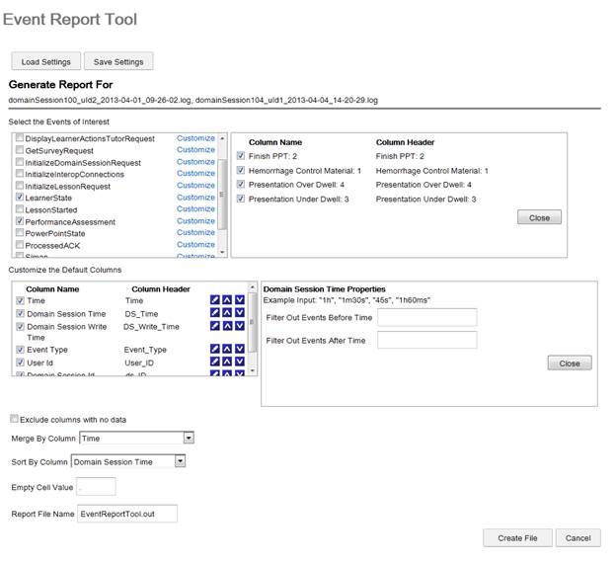The width and height of the screenshot is (616, 565).
Task: Toggle Presentation Over Dwell: 4 checkbox
Action: coord(241,184)
